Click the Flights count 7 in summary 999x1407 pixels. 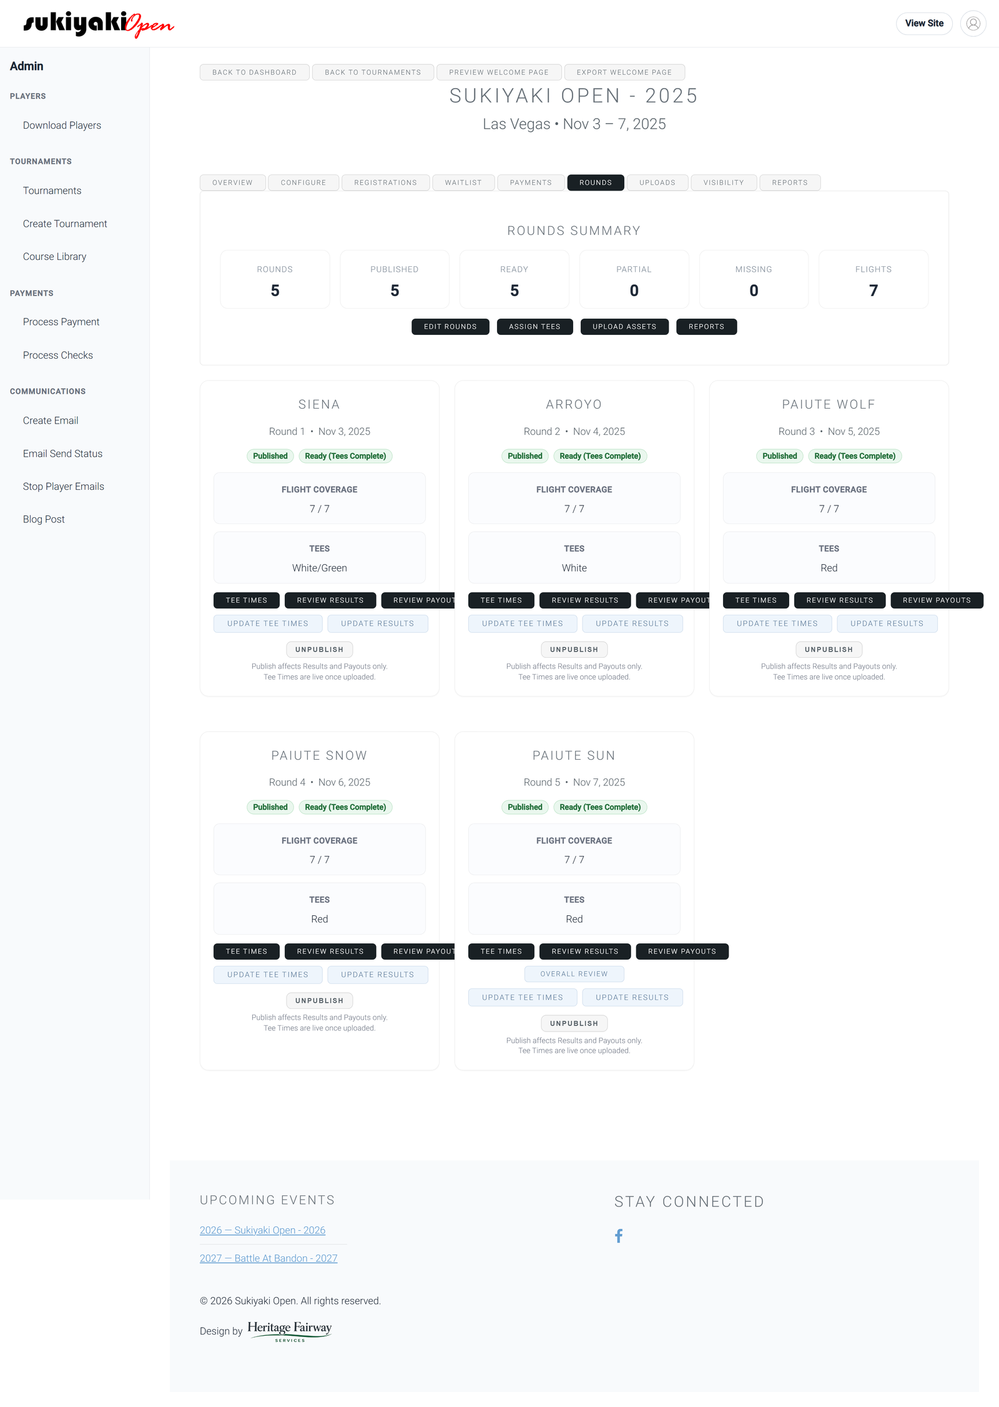click(874, 291)
